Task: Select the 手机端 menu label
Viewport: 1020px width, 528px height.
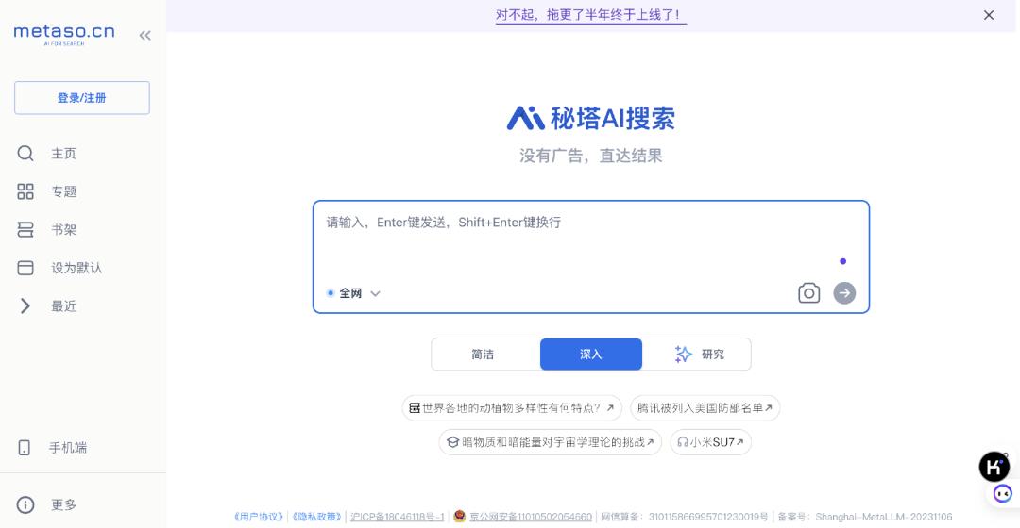Action: point(68,448)
